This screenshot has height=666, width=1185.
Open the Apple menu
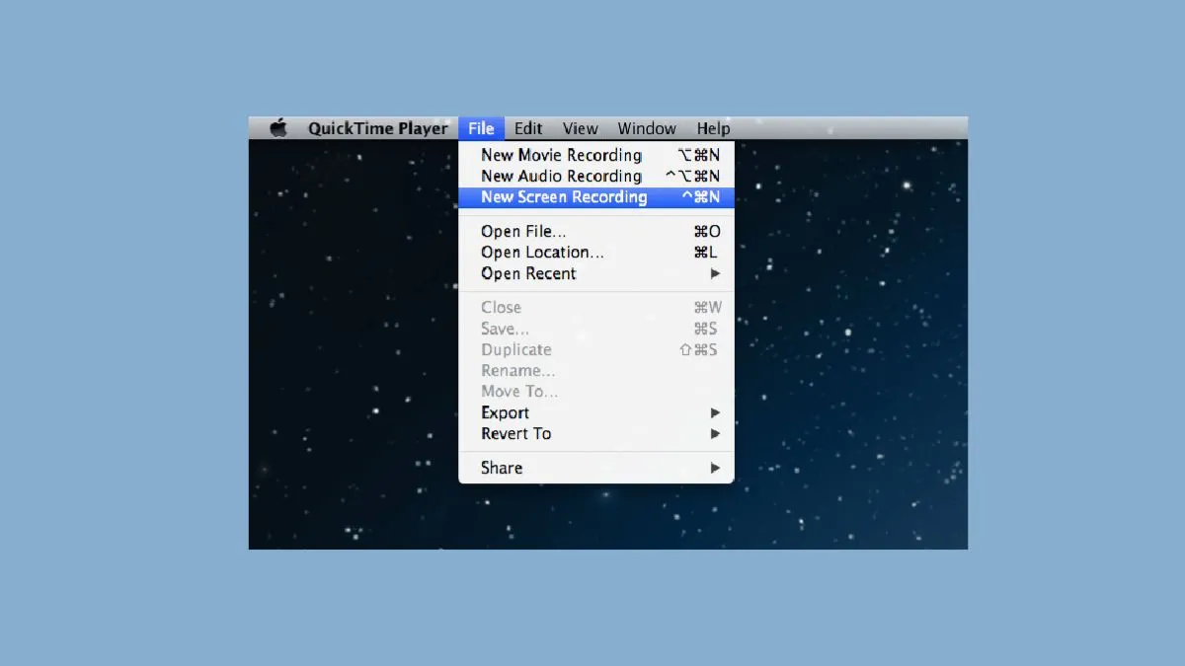tap(278, 128)
